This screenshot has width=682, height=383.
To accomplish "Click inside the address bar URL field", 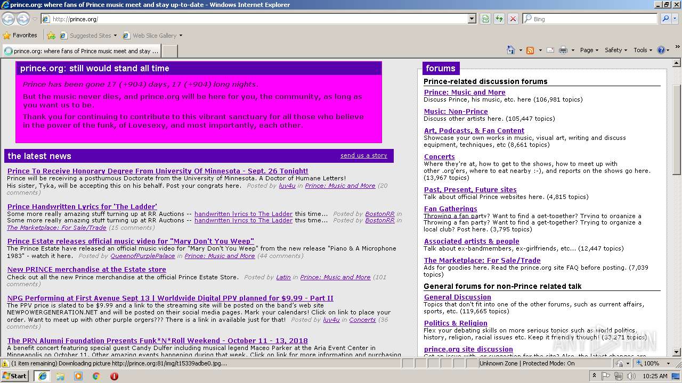I will pyautogui.click(x=258, y=19).
